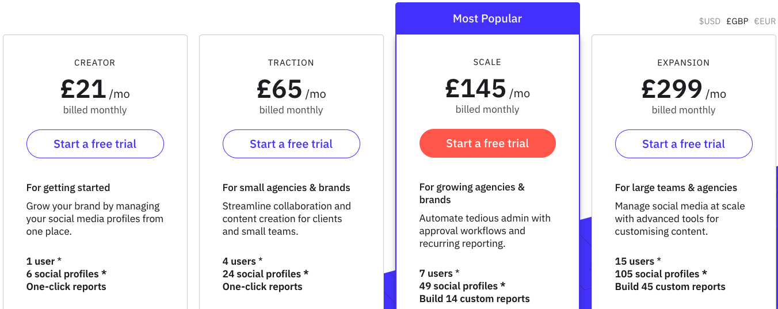Click the EXPANSION plan heading
This screenshot has width=778, height=309.
click(x=684, y=63)
